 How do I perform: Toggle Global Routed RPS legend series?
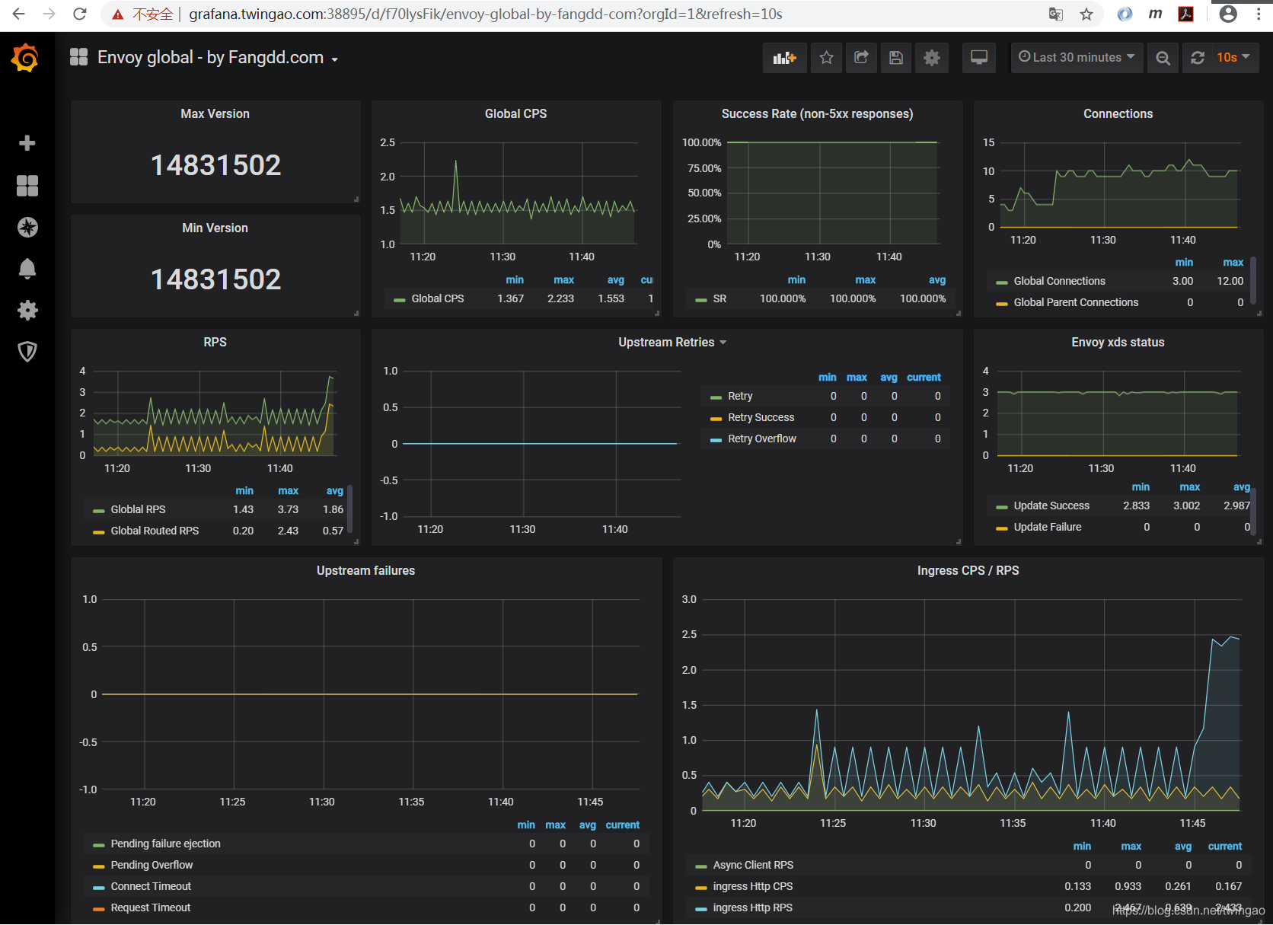pyautogui.click(x=155, y=531)
